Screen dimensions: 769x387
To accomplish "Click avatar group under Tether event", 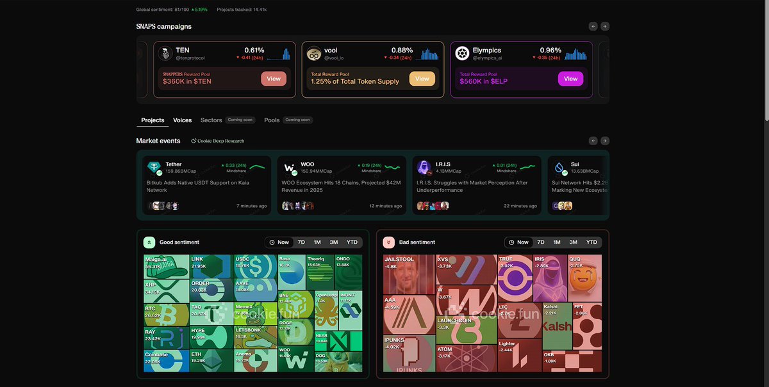I will [163, 206].
